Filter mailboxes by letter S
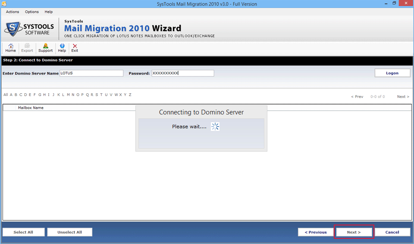Screen dimensions: 414x244 pos(97,95)
